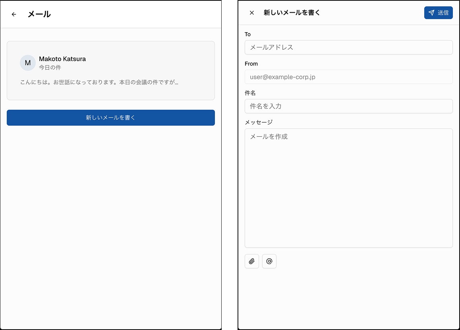The width and height of the screenshot is (460, 330).
Task: Click Makoto Katsura's avatar circle with M
Action: pyautogui.click(x=28, y=63)
